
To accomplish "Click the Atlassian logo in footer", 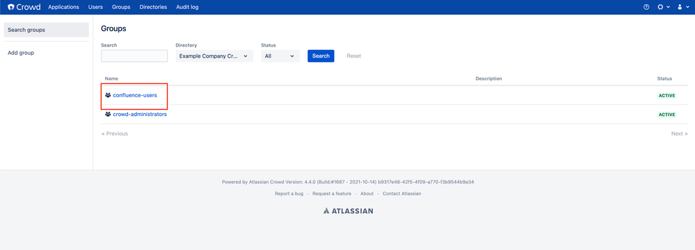I will click(348, 211).
